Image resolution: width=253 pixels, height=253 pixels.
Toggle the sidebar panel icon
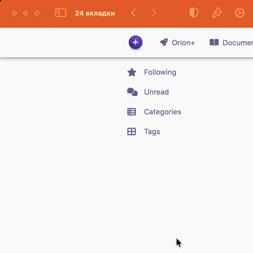(x=61, y=13)
